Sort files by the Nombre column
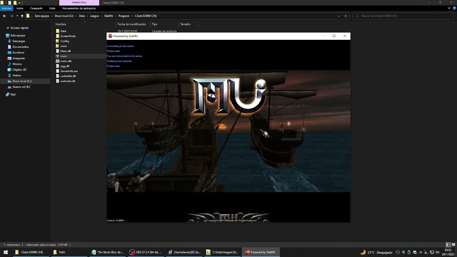 point(61,24)
